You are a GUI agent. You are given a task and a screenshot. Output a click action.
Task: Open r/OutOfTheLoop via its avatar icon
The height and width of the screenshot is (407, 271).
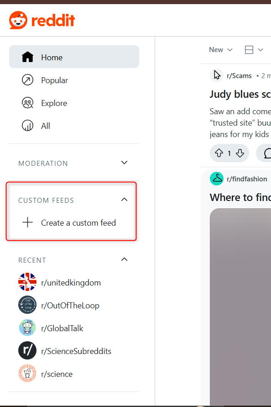(x=27, y=305)
